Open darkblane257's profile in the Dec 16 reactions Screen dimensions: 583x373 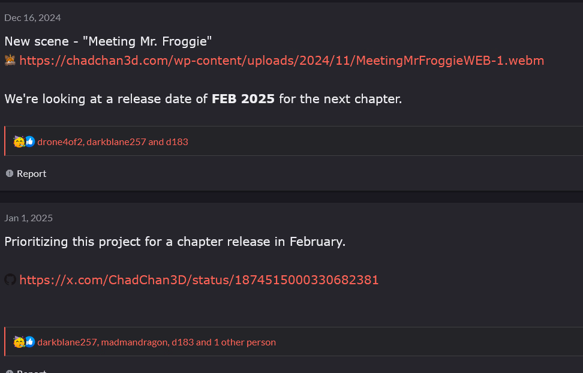pos(116,142)
